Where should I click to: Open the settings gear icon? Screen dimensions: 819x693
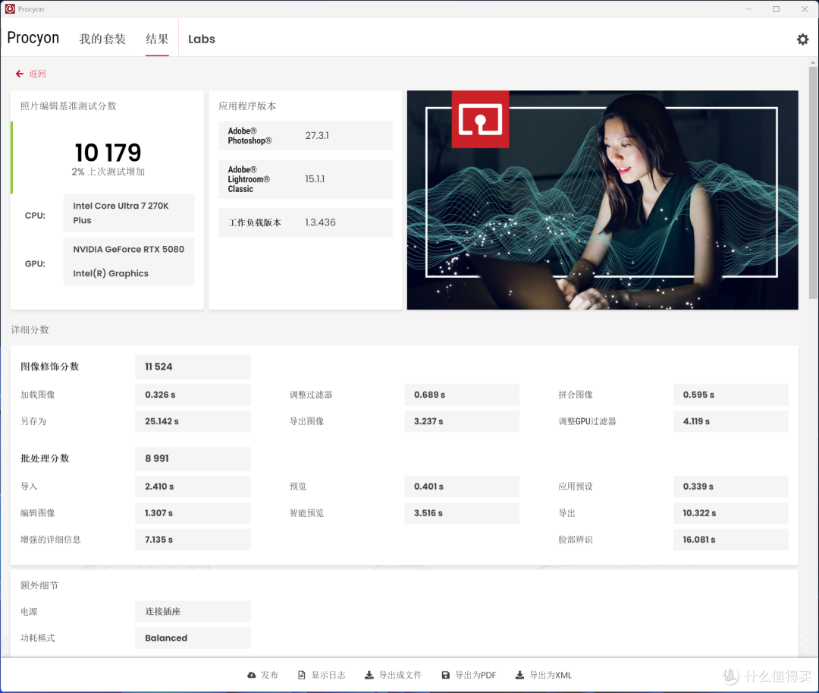point(802,39)
